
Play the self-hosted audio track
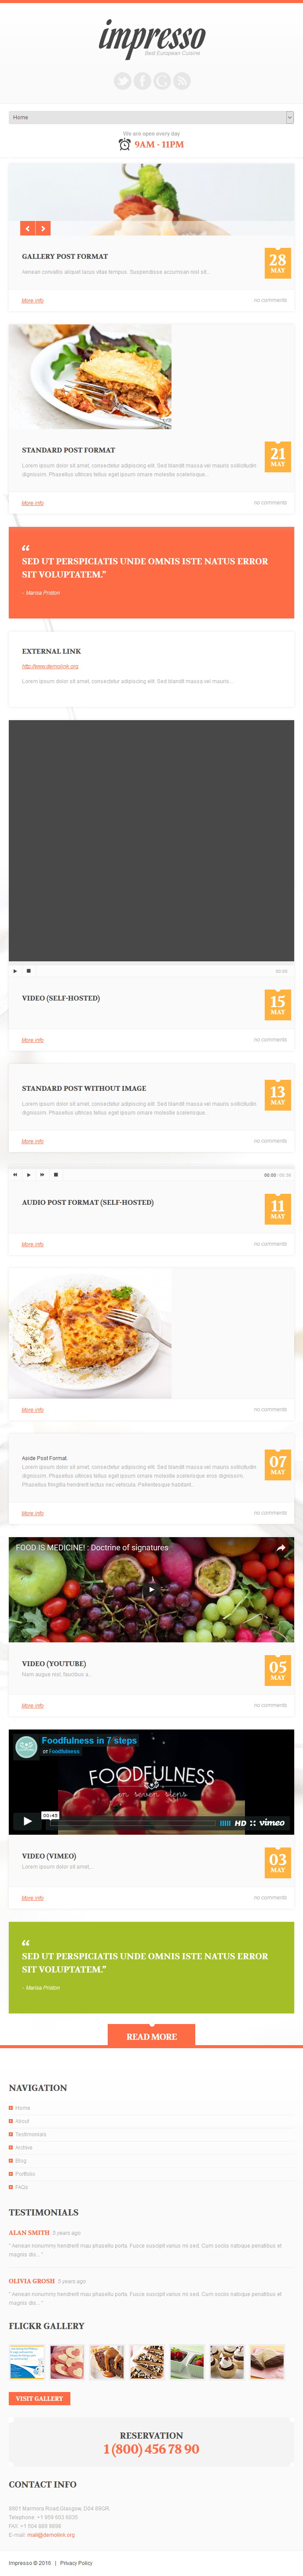[x=28, y=1174]
